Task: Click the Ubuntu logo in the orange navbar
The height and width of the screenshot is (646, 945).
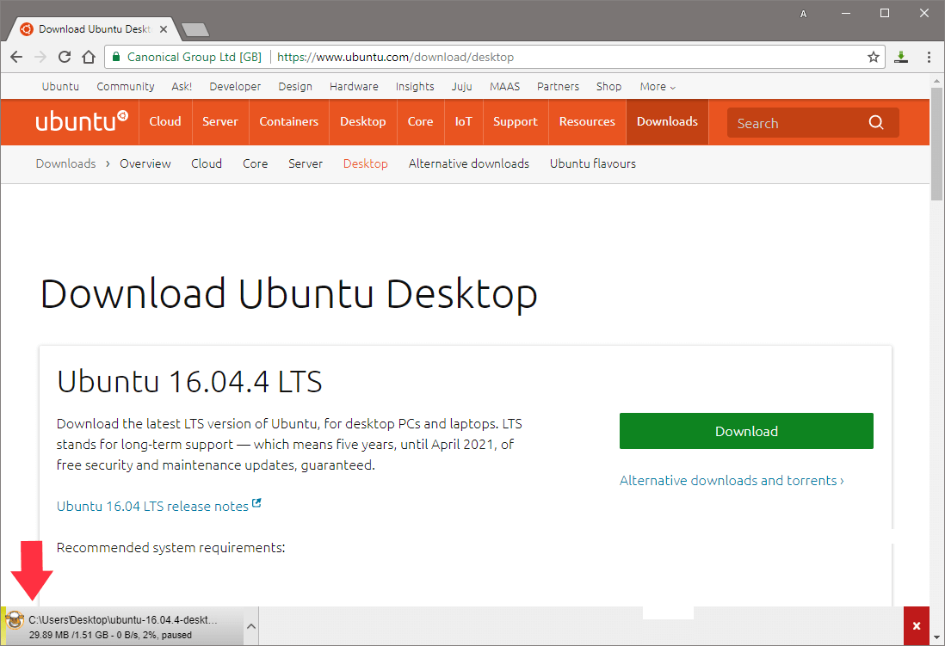Action: click(x=82, y=121)
